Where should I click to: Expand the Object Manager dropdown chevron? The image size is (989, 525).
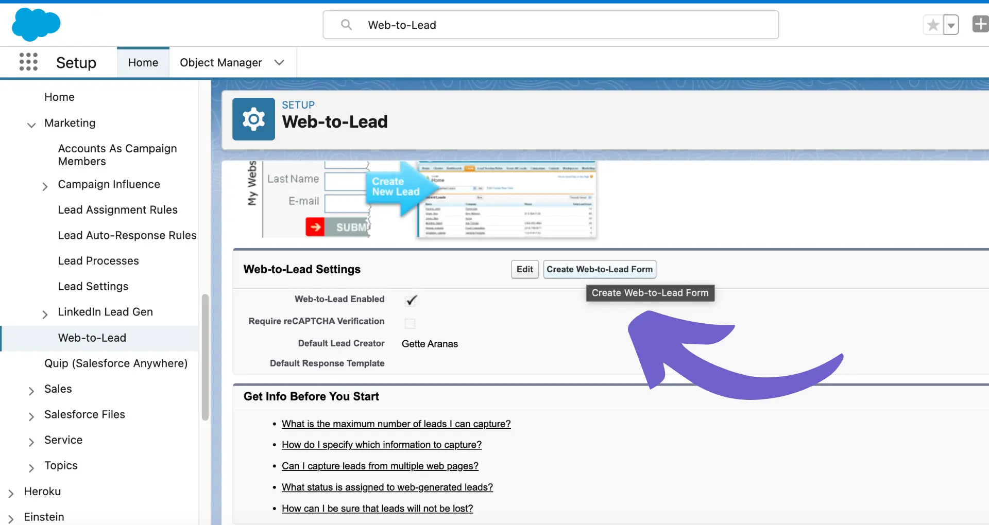pos(280,62)
